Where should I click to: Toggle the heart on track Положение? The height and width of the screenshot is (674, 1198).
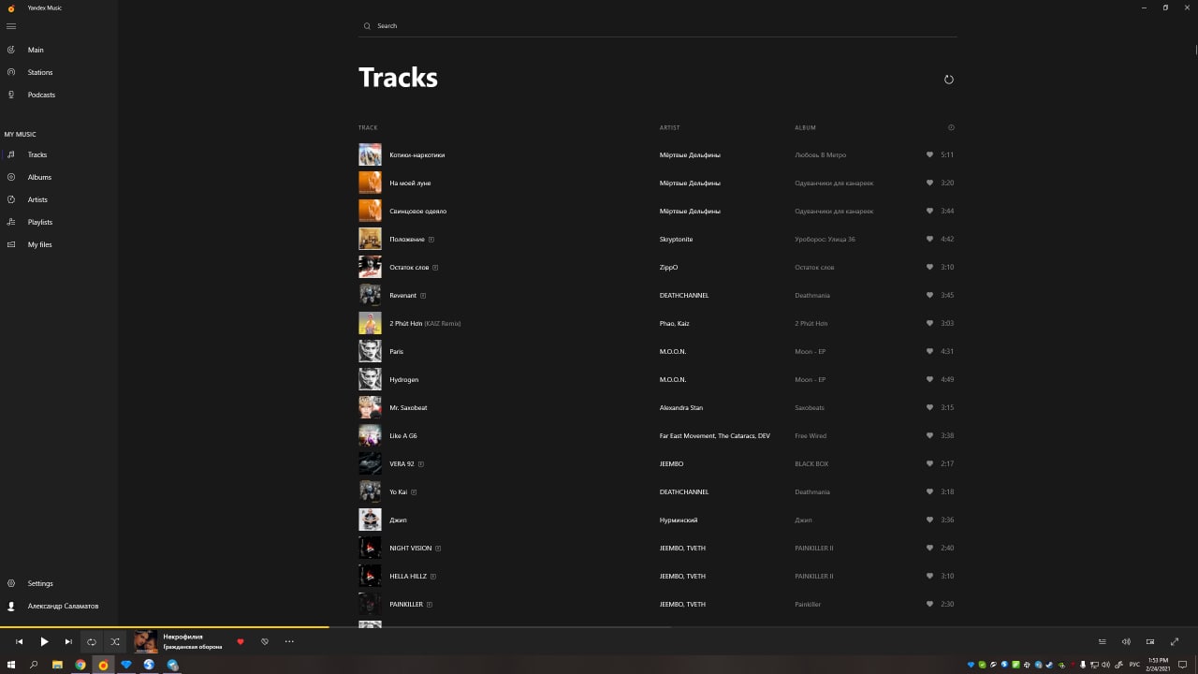click(929, 239)
